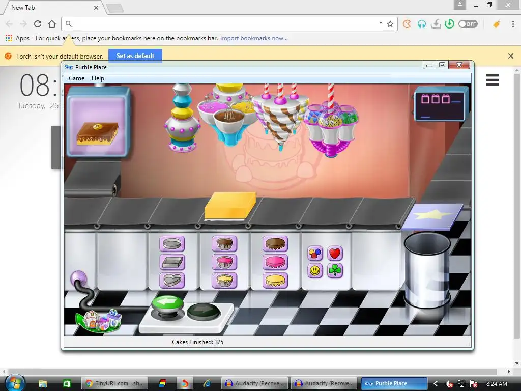Choose the chocolate batter bowl button

(224, 244)
